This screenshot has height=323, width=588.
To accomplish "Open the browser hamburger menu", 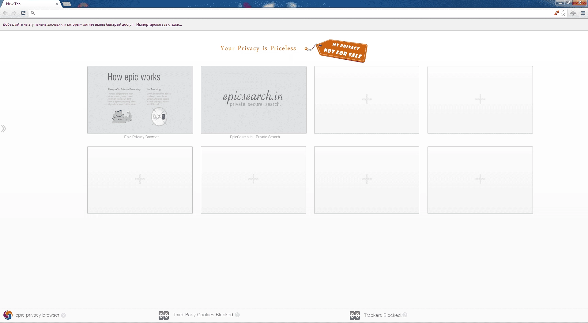I will coord(583,13).
